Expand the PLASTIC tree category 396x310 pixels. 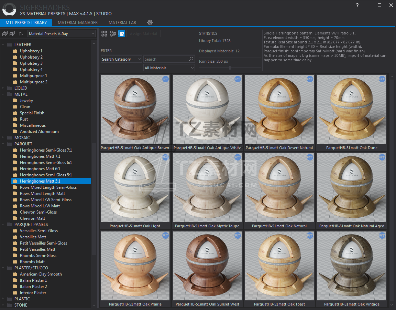coord(3,299)
